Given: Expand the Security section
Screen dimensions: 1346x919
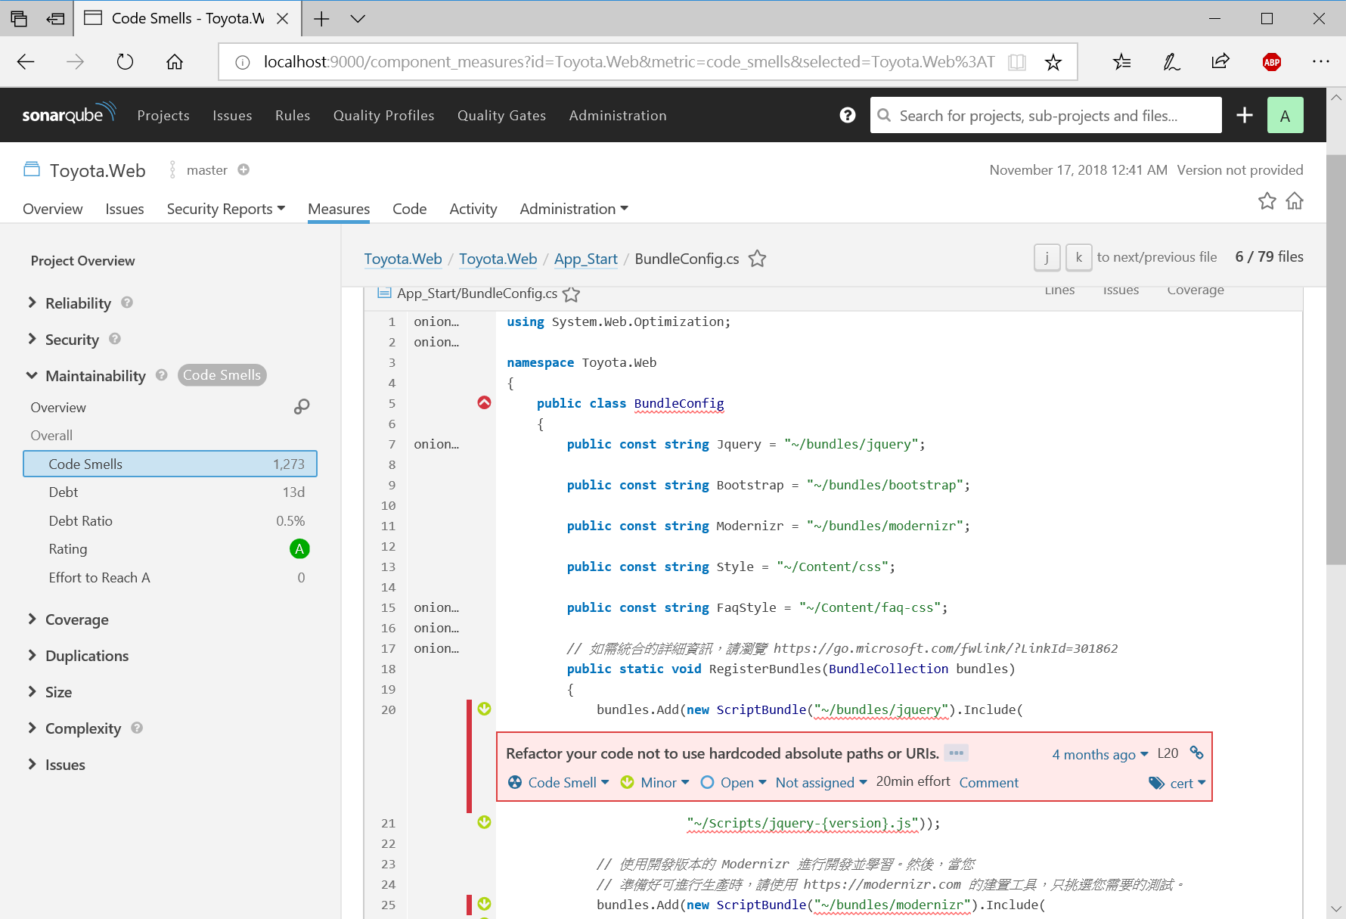Looking at the screenshot, I should point(64,339).
